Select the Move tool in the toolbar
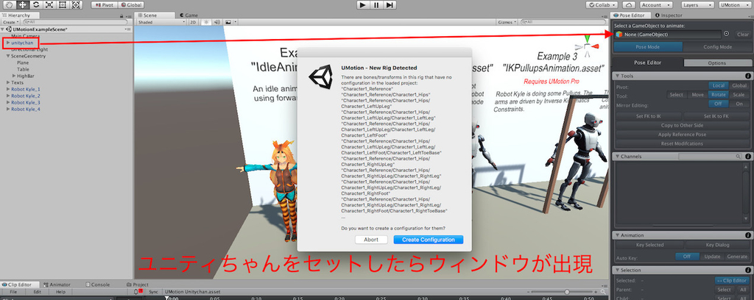 pyautogui.click(x=22, y=5)
